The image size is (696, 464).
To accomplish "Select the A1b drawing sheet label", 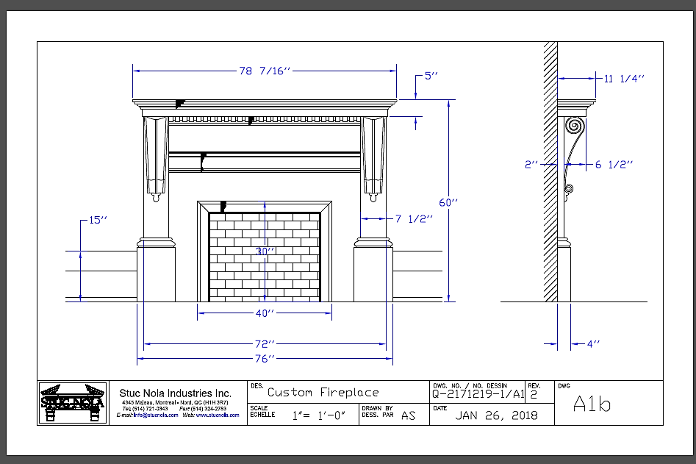I will coord(593,404).
